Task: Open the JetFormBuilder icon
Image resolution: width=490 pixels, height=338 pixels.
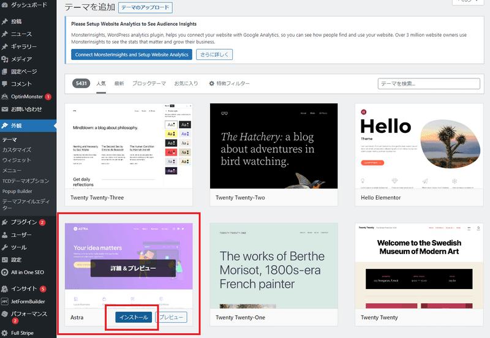Action: tap(4, 301)
